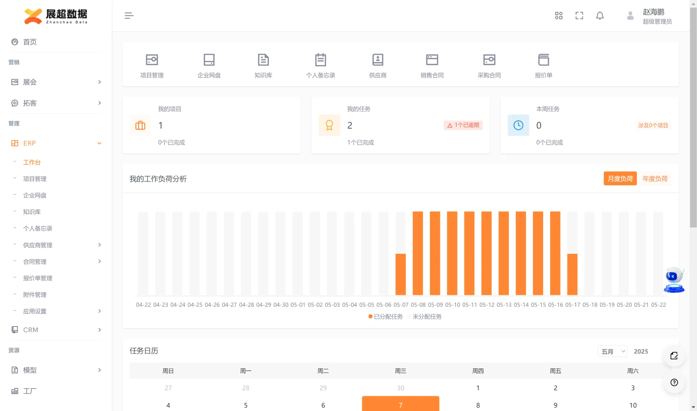The width and height of the screenshot is (697, 411).
Task: Open 采购合同 shortcut icon
Action: [489, 60]
